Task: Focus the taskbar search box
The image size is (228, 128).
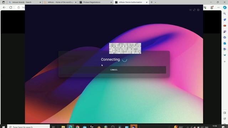Action: click(28, 127)
